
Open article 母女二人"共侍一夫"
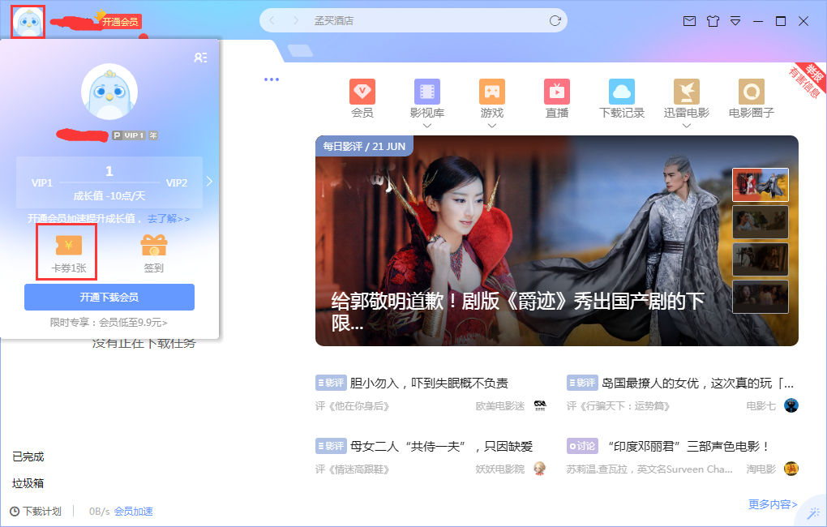[441, 446]
